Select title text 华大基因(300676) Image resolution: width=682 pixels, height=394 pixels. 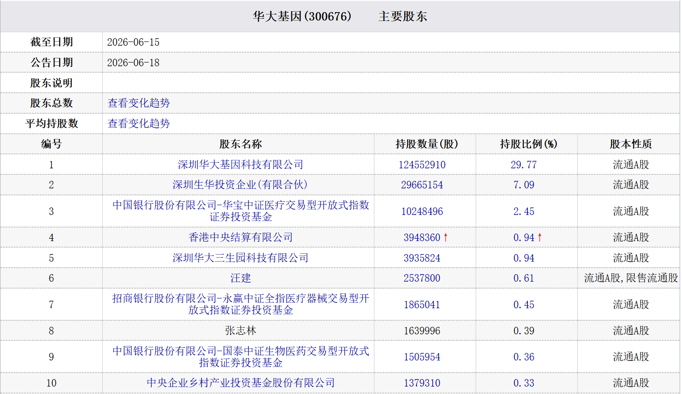(x=302, y=16)
